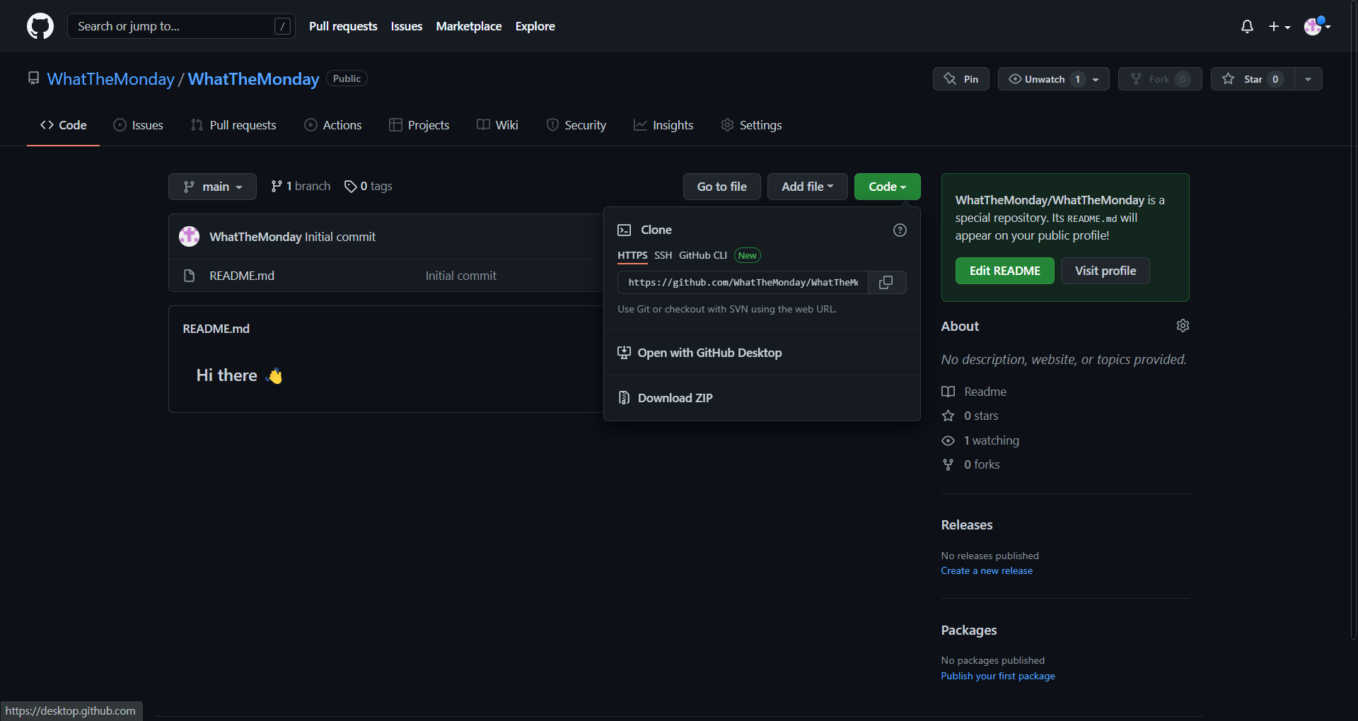Expand the Star lists dropdown arrow
This screenshot has width=1358, height=721.
(1308, 79)
